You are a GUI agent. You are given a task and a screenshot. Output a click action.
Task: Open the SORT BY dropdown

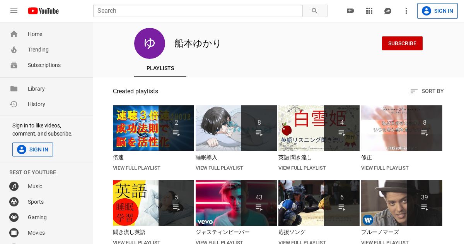pyautogui.click(x=427, y=91)
